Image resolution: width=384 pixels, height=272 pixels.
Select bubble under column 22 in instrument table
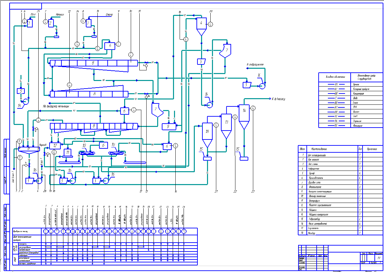pos(161,231)
